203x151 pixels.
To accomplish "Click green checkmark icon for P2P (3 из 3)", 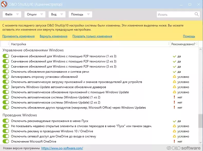I will (174, 67).
